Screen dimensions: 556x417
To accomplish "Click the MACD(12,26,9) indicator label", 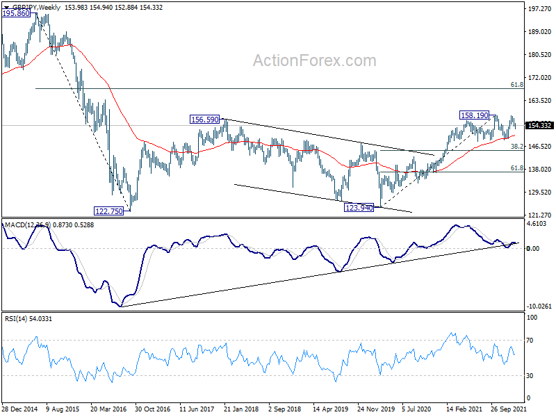I will (x=28, y=224).
